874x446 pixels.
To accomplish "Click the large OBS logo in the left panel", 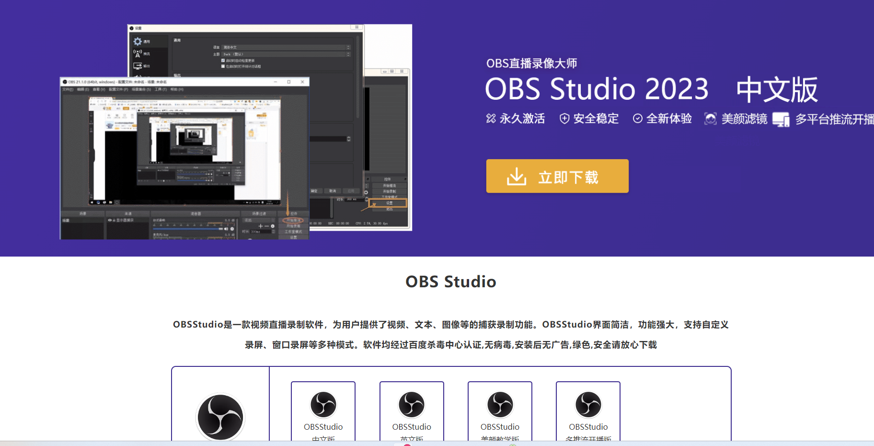I will (220, 417).
